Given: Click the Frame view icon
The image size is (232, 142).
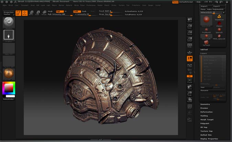Looking at the screenshot, I should pyautogui.click(x=189, y=81).
